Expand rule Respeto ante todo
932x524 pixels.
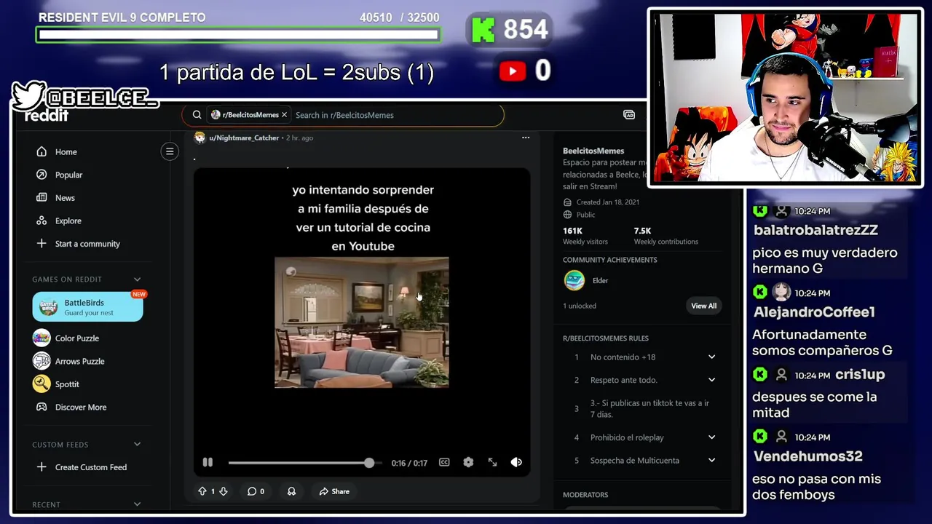point(711,380)
